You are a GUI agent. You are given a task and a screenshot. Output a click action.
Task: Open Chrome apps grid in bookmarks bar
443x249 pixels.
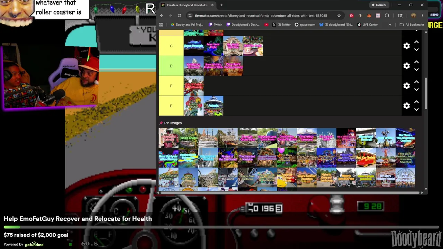161,25
